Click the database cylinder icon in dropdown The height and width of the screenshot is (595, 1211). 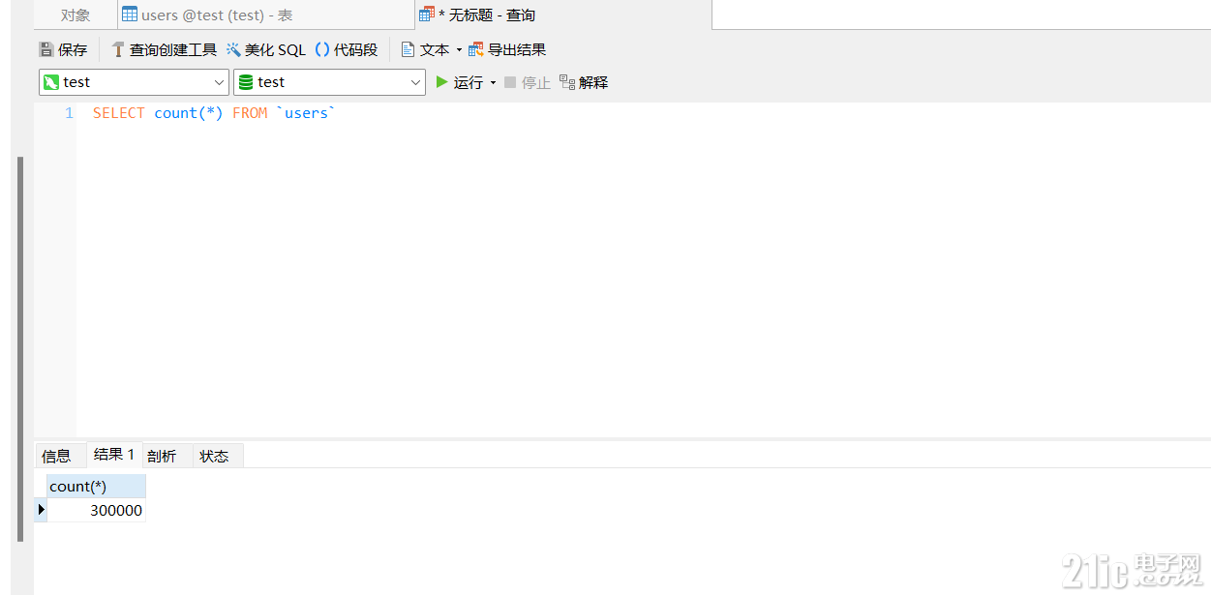pyautogui.click(x=246, y=82)
